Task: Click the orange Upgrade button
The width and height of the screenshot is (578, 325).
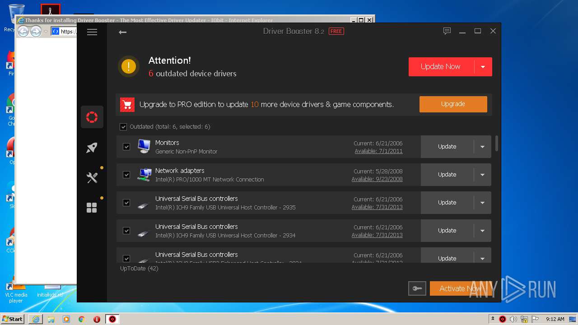Action: click(x=453, y=104)
